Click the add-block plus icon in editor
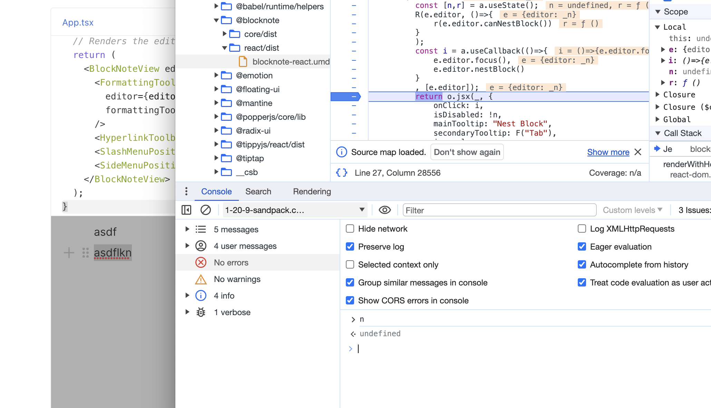Image resolution: width=711 pixels, height=408 pixels. pos(69,252)
